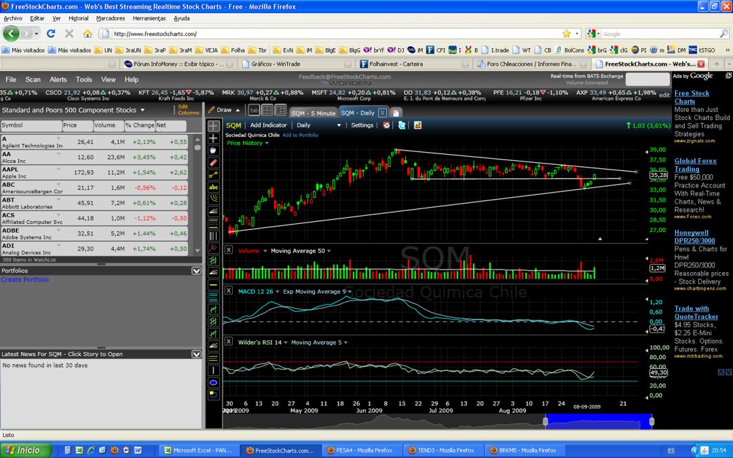The image size is (733, 458).
Task: Open the Moving Average 5 dropdown
Action: (x=346, y=343)
